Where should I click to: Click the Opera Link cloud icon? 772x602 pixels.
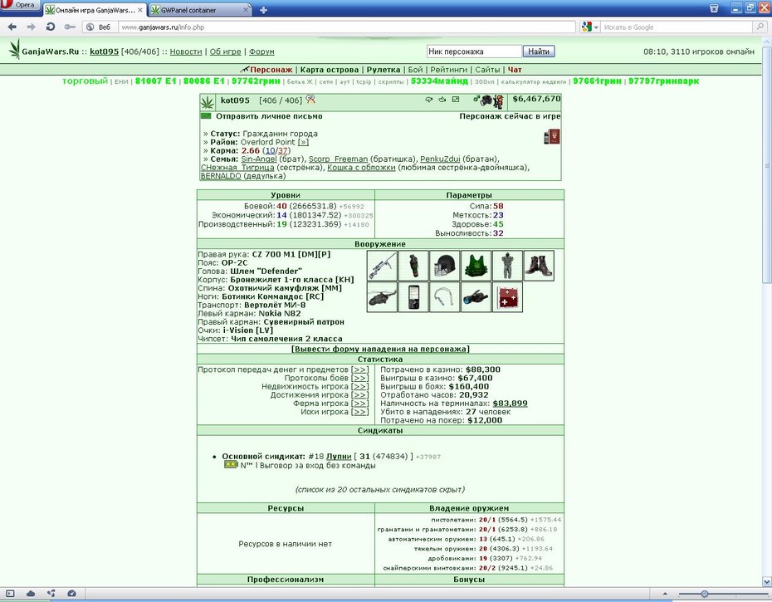coord(31,594)
